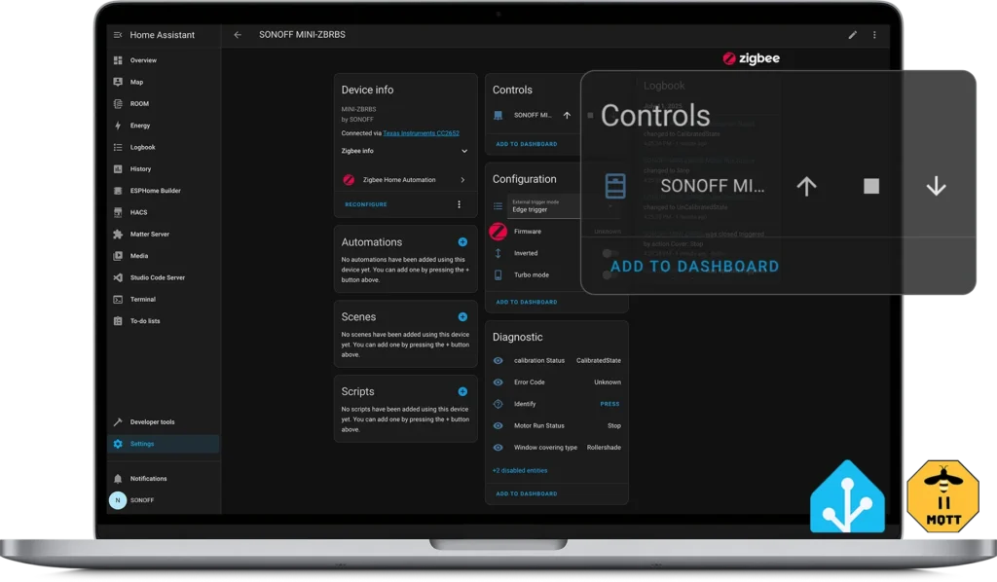This screenshot has width=997, height=582.
Task: Go to the ROOM dashboard
Action: [163, 103]
